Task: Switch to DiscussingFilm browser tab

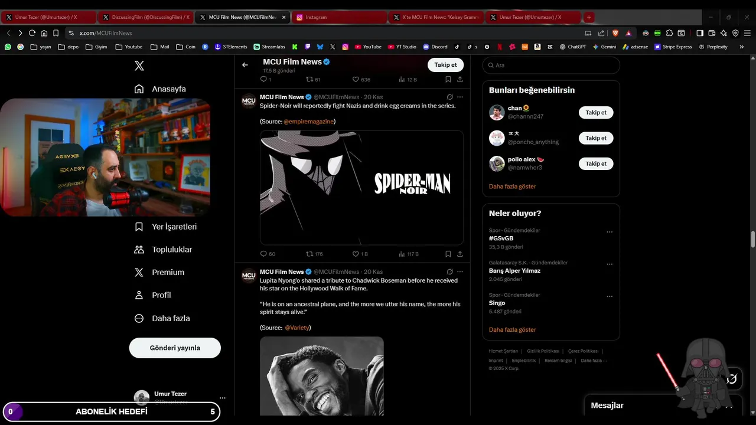Action: (x=146, y=17)
